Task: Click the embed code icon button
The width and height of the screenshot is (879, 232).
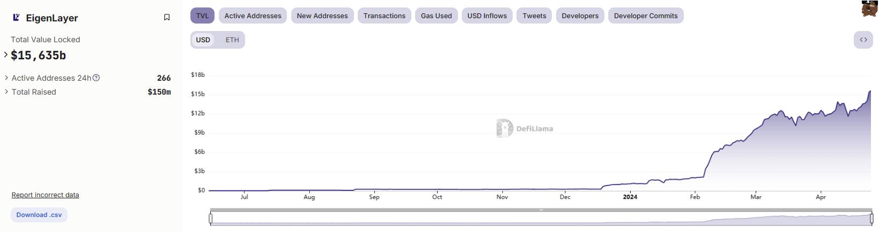Action: pos(863,40)
